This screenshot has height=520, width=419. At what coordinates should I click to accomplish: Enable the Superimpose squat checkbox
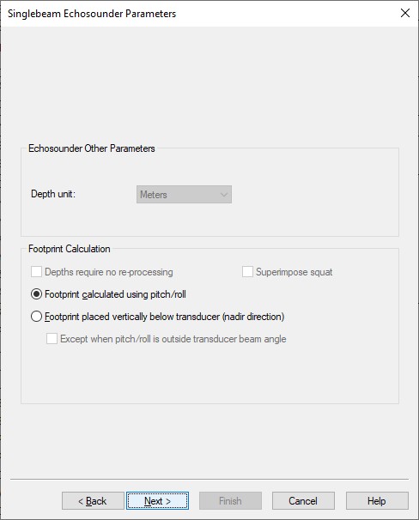click(x=247, y=272)
